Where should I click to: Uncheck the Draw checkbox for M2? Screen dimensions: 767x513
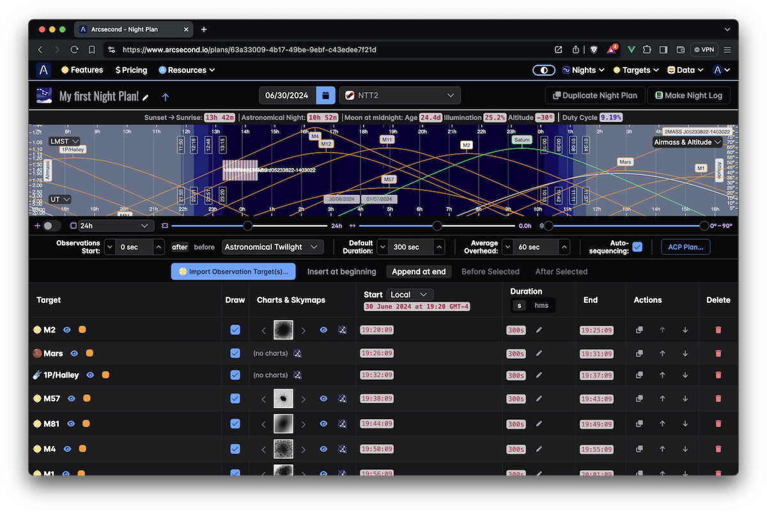[235, 330]
